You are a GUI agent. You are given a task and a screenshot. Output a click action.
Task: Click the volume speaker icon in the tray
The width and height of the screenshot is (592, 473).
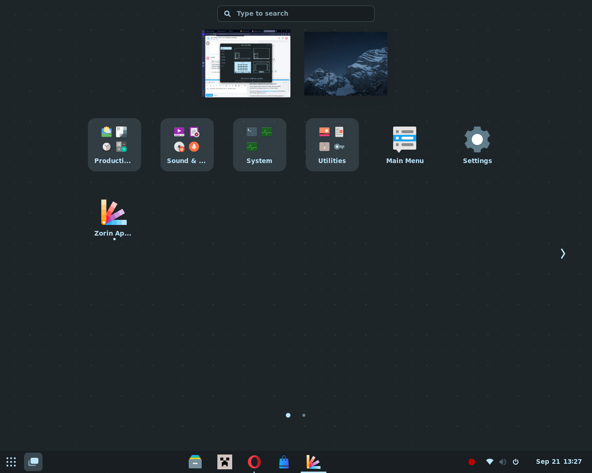503,462
